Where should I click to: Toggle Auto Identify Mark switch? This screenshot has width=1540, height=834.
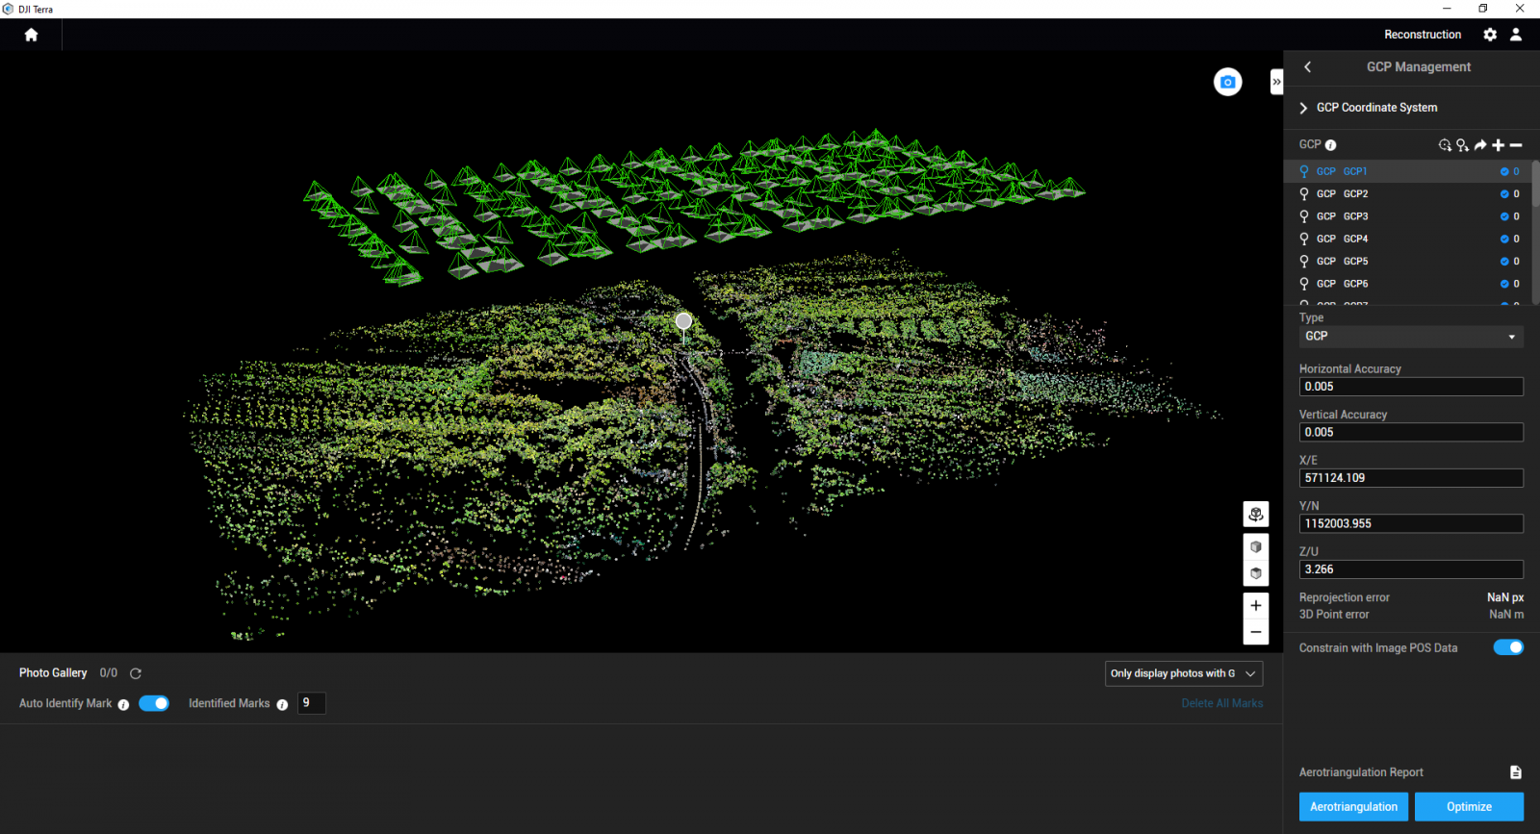pyautogui.click(x=154, y=704)
